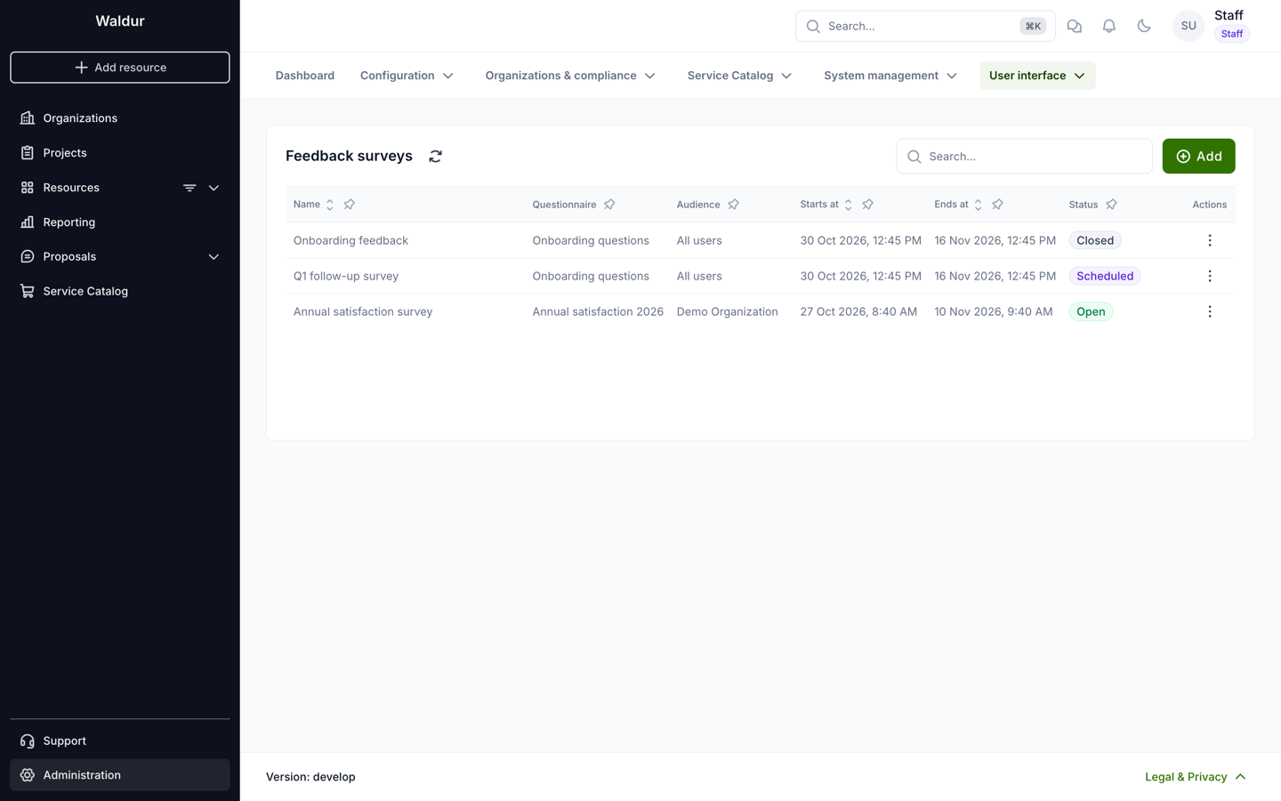The width and height of the screenshot is (1281, 801).
Task: Click the Add resource button
Action: point(120,68)
